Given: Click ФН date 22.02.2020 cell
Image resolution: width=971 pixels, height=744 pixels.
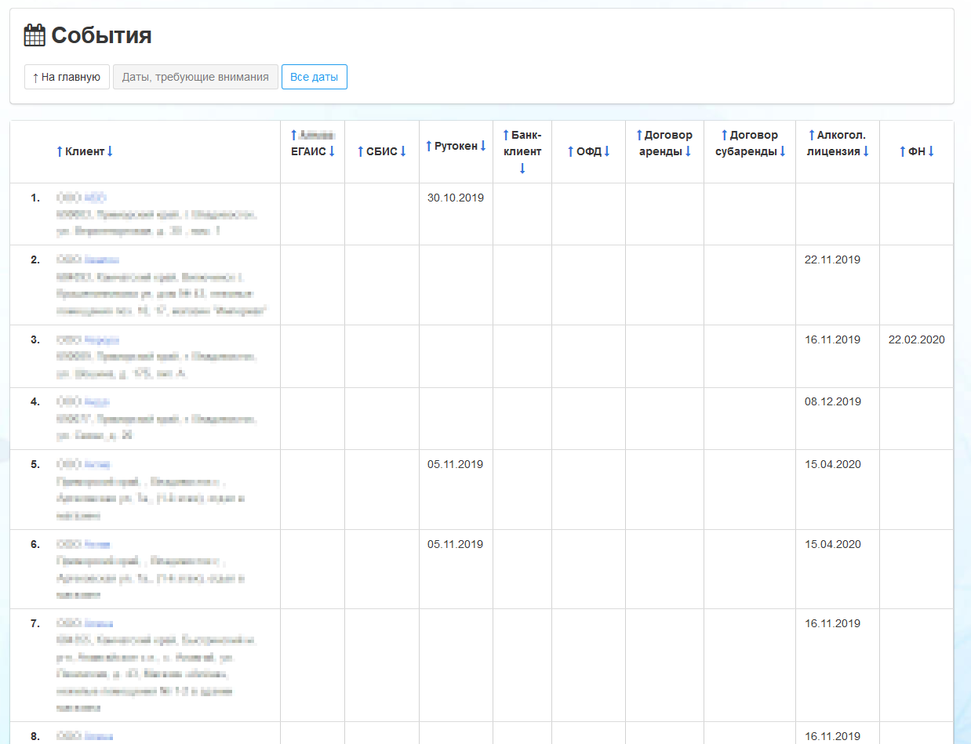Looking at the screenshot, I should [x=916, y=339].
